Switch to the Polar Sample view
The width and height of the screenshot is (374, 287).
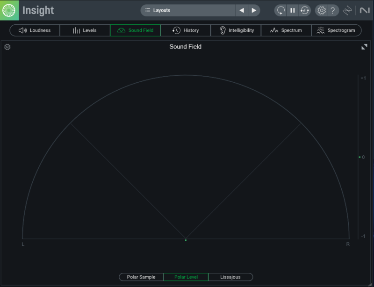141,277
